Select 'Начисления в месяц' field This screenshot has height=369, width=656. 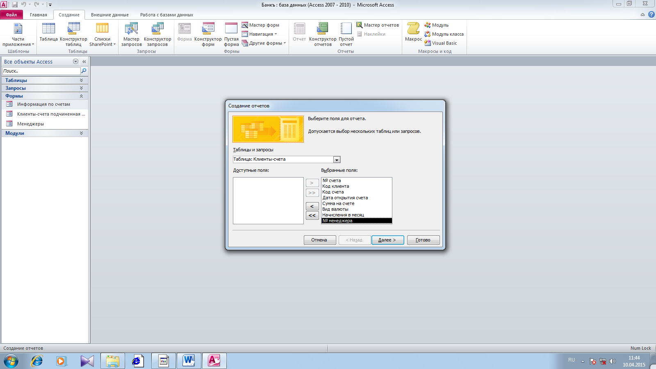[x=356, y=215]
